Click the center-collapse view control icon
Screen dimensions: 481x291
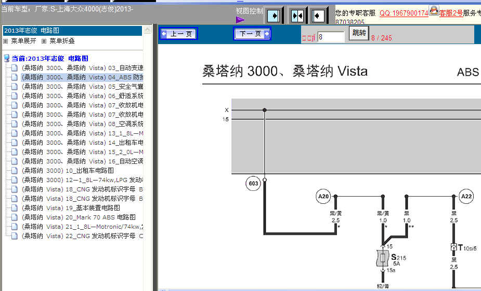click(297, 16)
